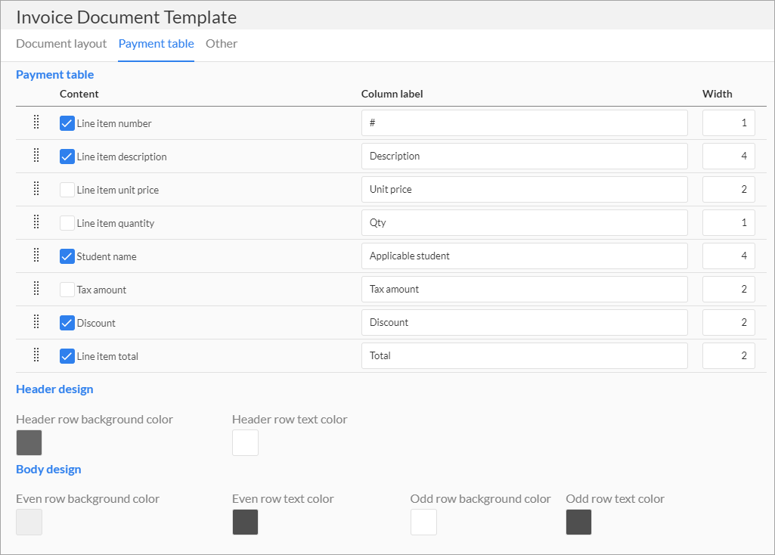This screenshot has width=775, height=555.
Task: Enable the Line item unit price checkbox
Action: tap(67, 190)
